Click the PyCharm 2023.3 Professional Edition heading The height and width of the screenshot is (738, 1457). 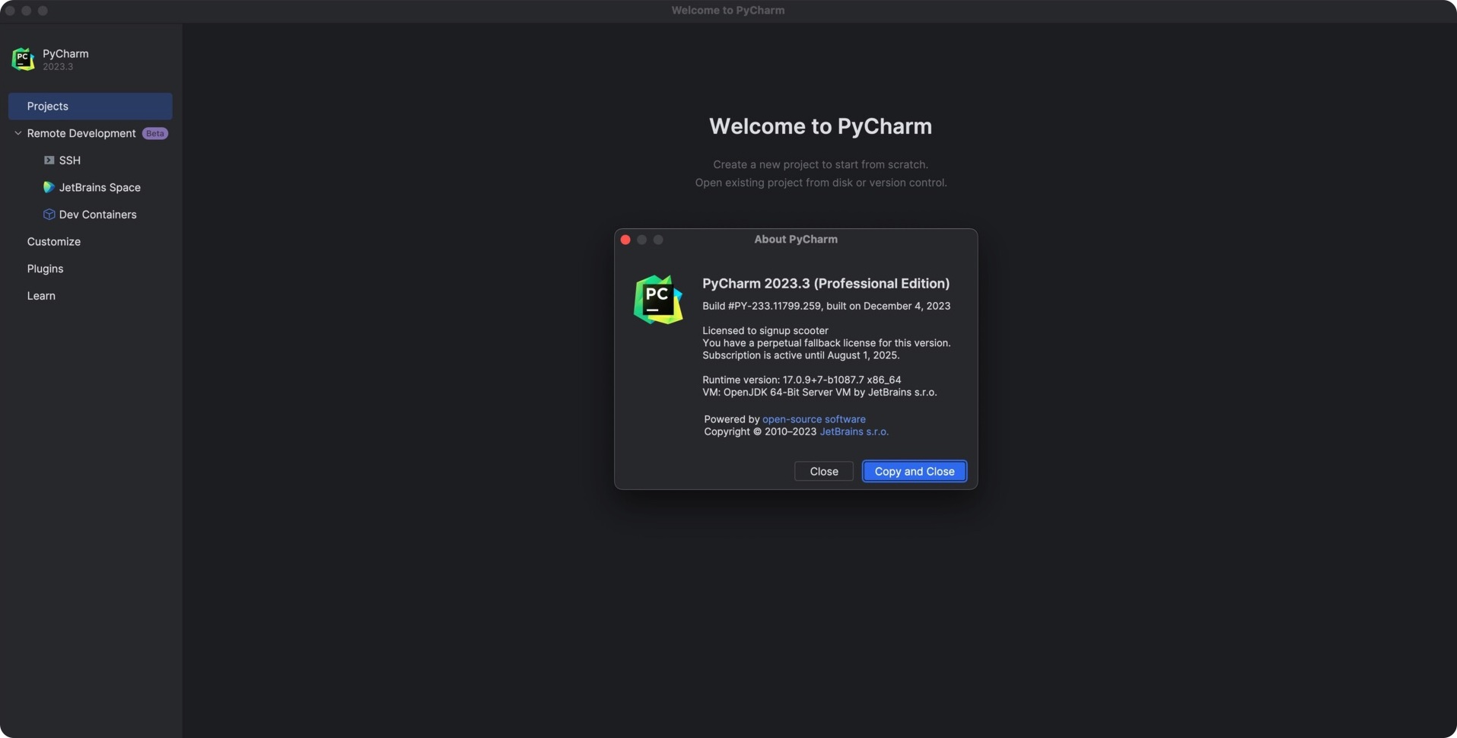click(x=826, y=283)
